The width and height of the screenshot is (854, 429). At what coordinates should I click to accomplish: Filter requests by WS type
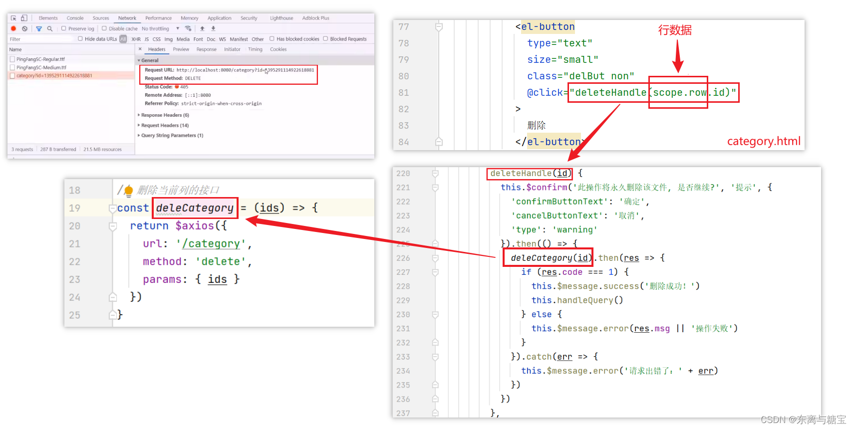223,39
